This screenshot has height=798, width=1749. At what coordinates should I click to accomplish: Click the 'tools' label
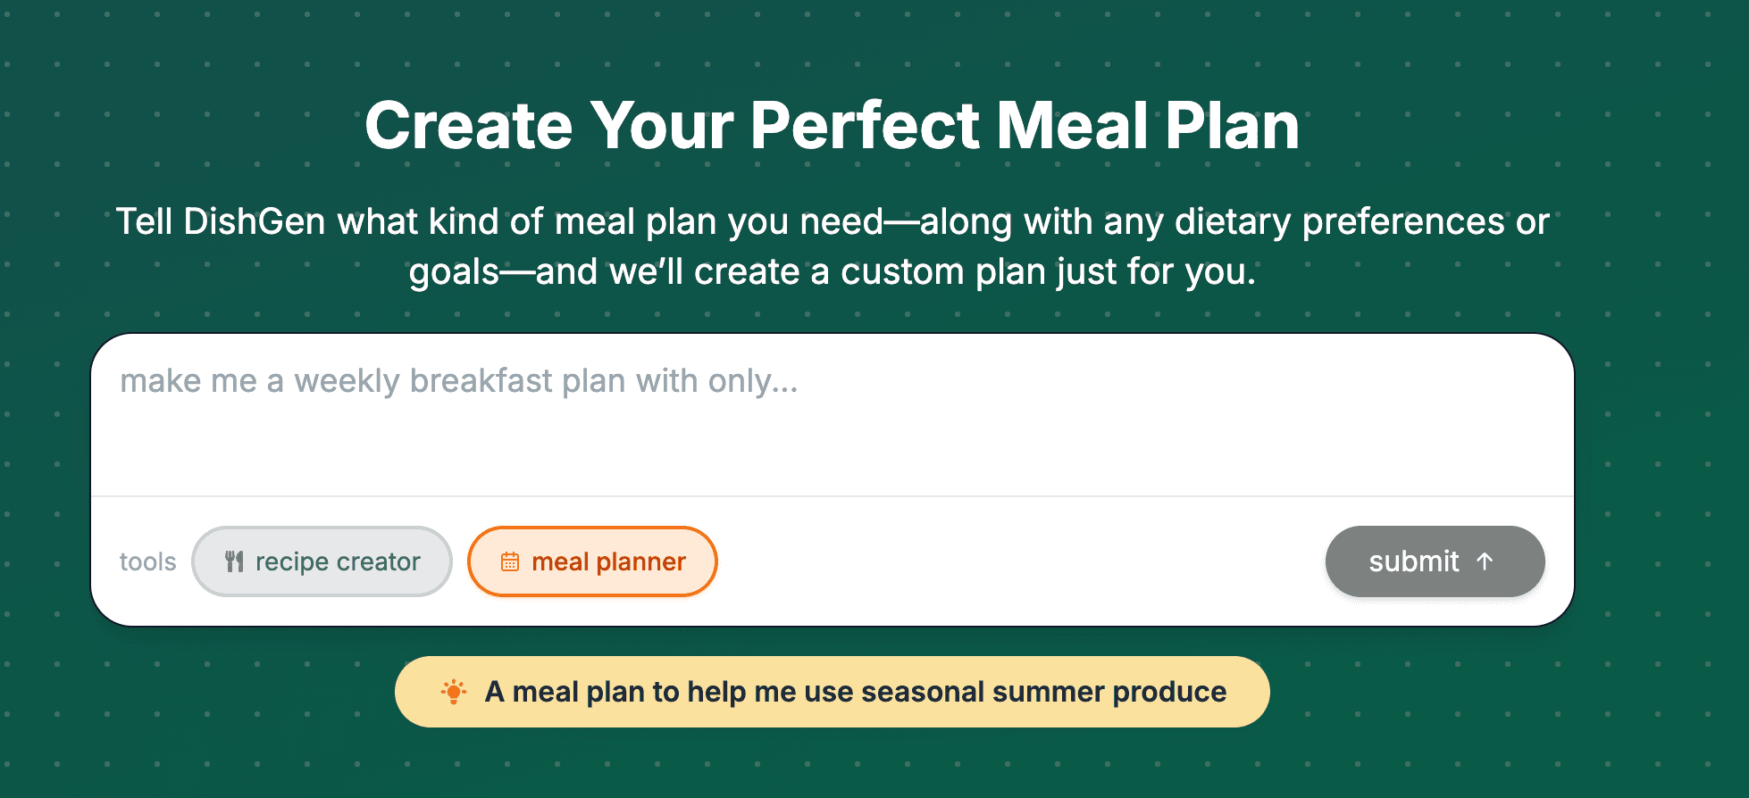(x=147, y=561)
